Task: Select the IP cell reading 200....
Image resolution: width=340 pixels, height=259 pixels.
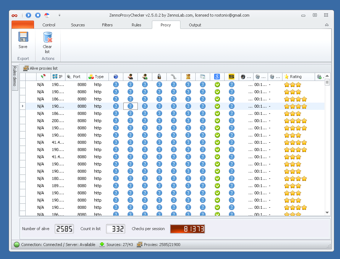Action: click(58, 121)
